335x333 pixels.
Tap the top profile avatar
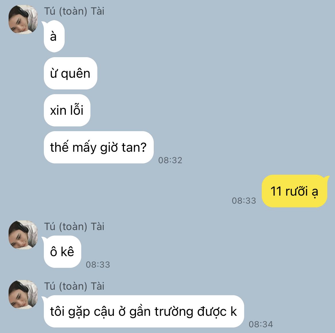(x=23, y=20)
